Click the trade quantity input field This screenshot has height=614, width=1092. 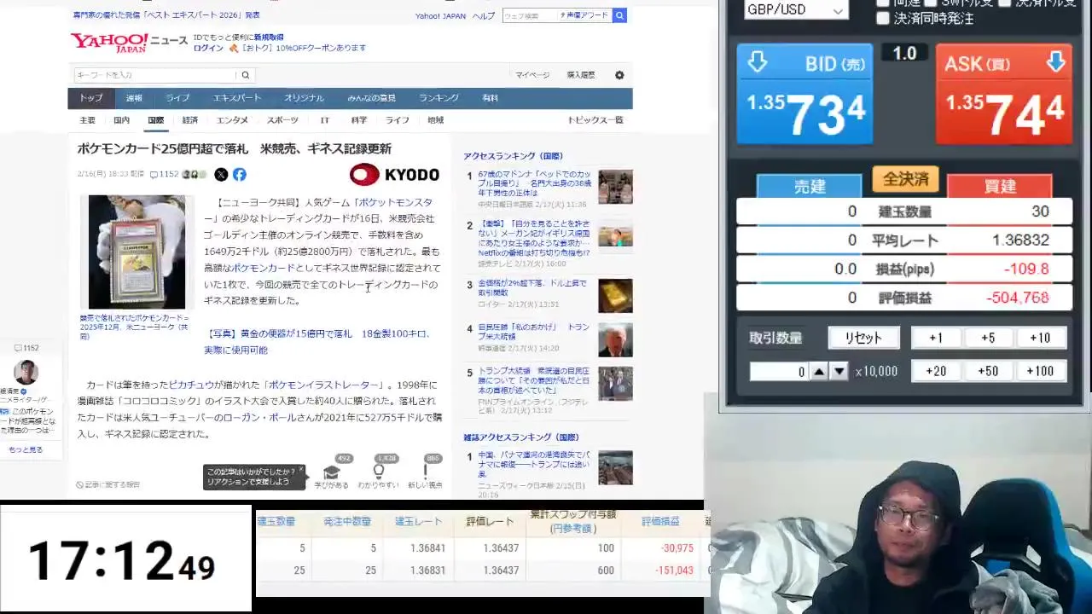point(779,372)
